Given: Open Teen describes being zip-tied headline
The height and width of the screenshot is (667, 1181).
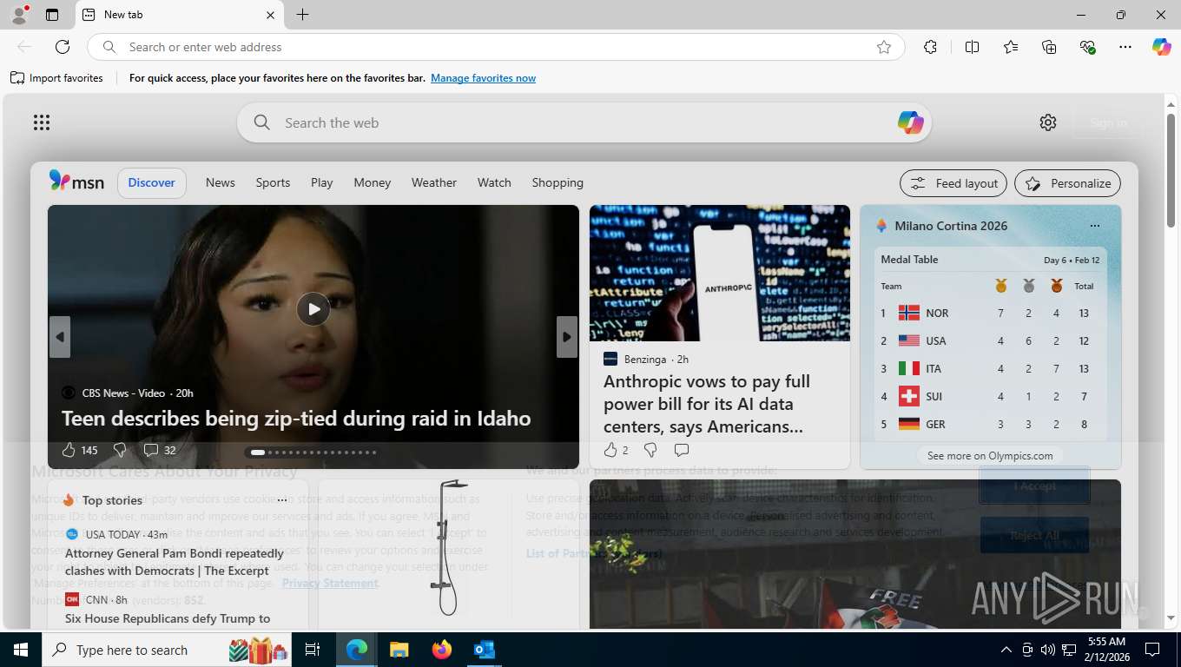Looking at the screenshot, I should tap(296, 419).
